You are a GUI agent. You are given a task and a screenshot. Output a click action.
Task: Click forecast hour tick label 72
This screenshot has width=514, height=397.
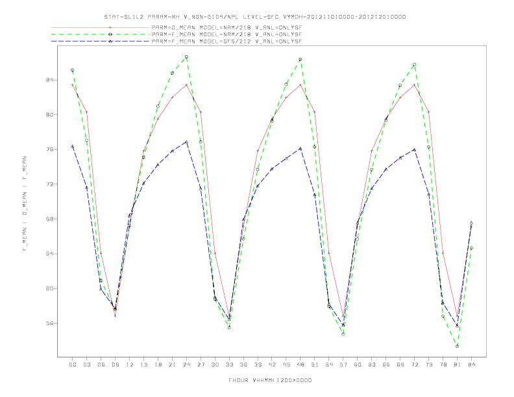(x=414, y=365)
